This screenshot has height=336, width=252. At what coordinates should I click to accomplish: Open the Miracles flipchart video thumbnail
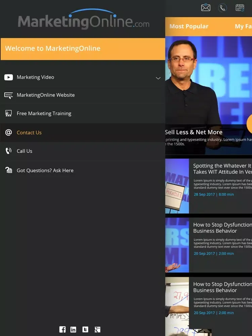[177, 186]
